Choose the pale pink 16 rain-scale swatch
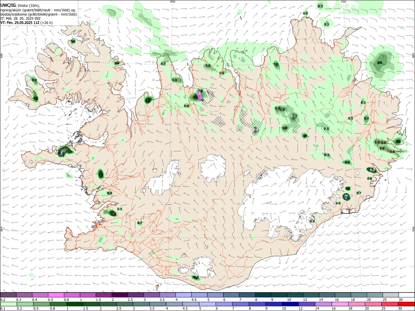Viewport: 415px width, 311px height. pos(339,304)
